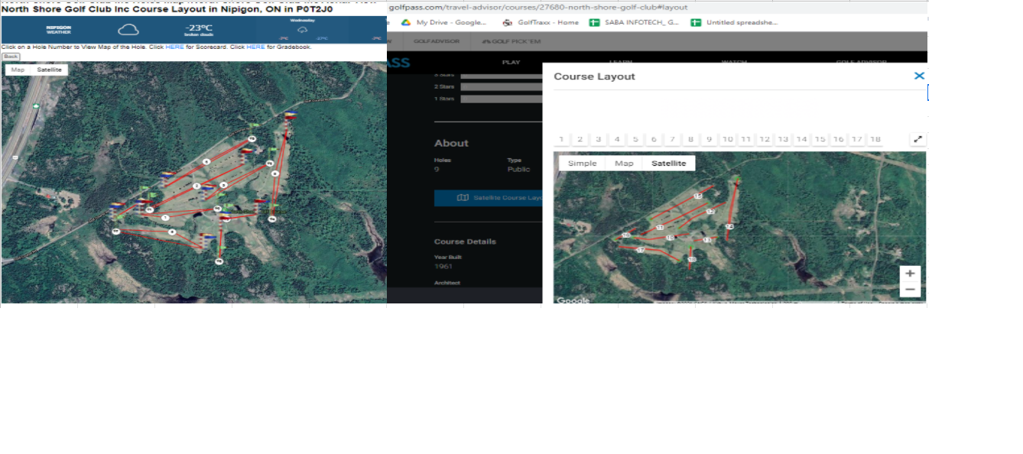Screen dimensions: 1023x454
Task: Select hole 1 in Course Layout
Action: [561, 139]
